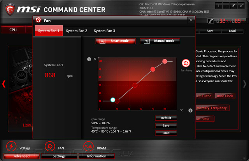Screen dimensions: 249x161
Task: Click Load button in main window toolbar
Action: [x=232, y=31]
